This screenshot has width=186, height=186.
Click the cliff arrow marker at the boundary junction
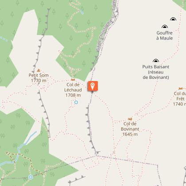pos(98,152)
